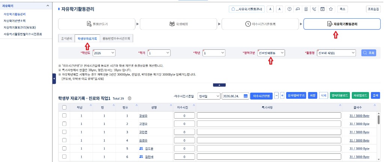Click the 자료업로드 button
Image resolution: width=384 pixels, height=162 pixels.
pyautogui.click(x=360, y=96)
